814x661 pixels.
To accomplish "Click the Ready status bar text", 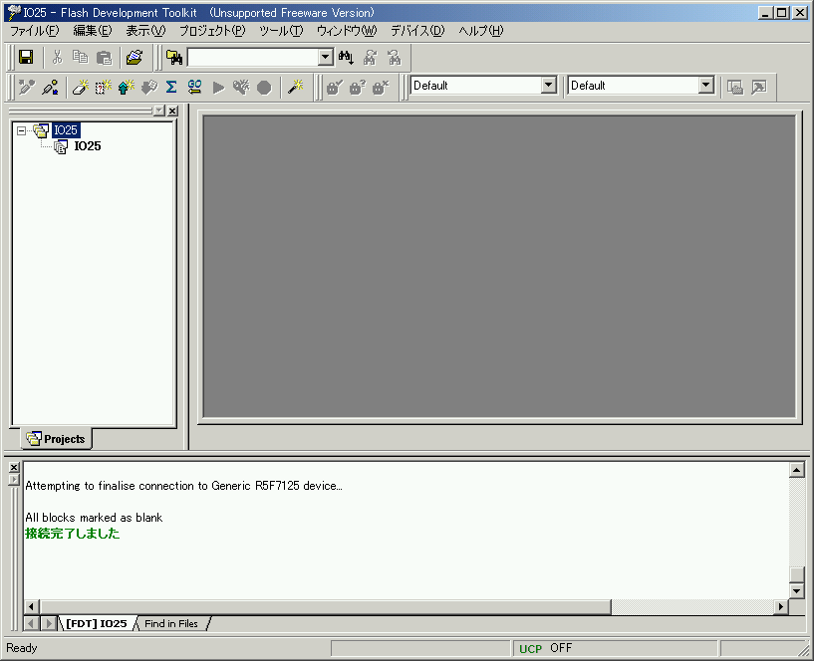I will [22, 648].
